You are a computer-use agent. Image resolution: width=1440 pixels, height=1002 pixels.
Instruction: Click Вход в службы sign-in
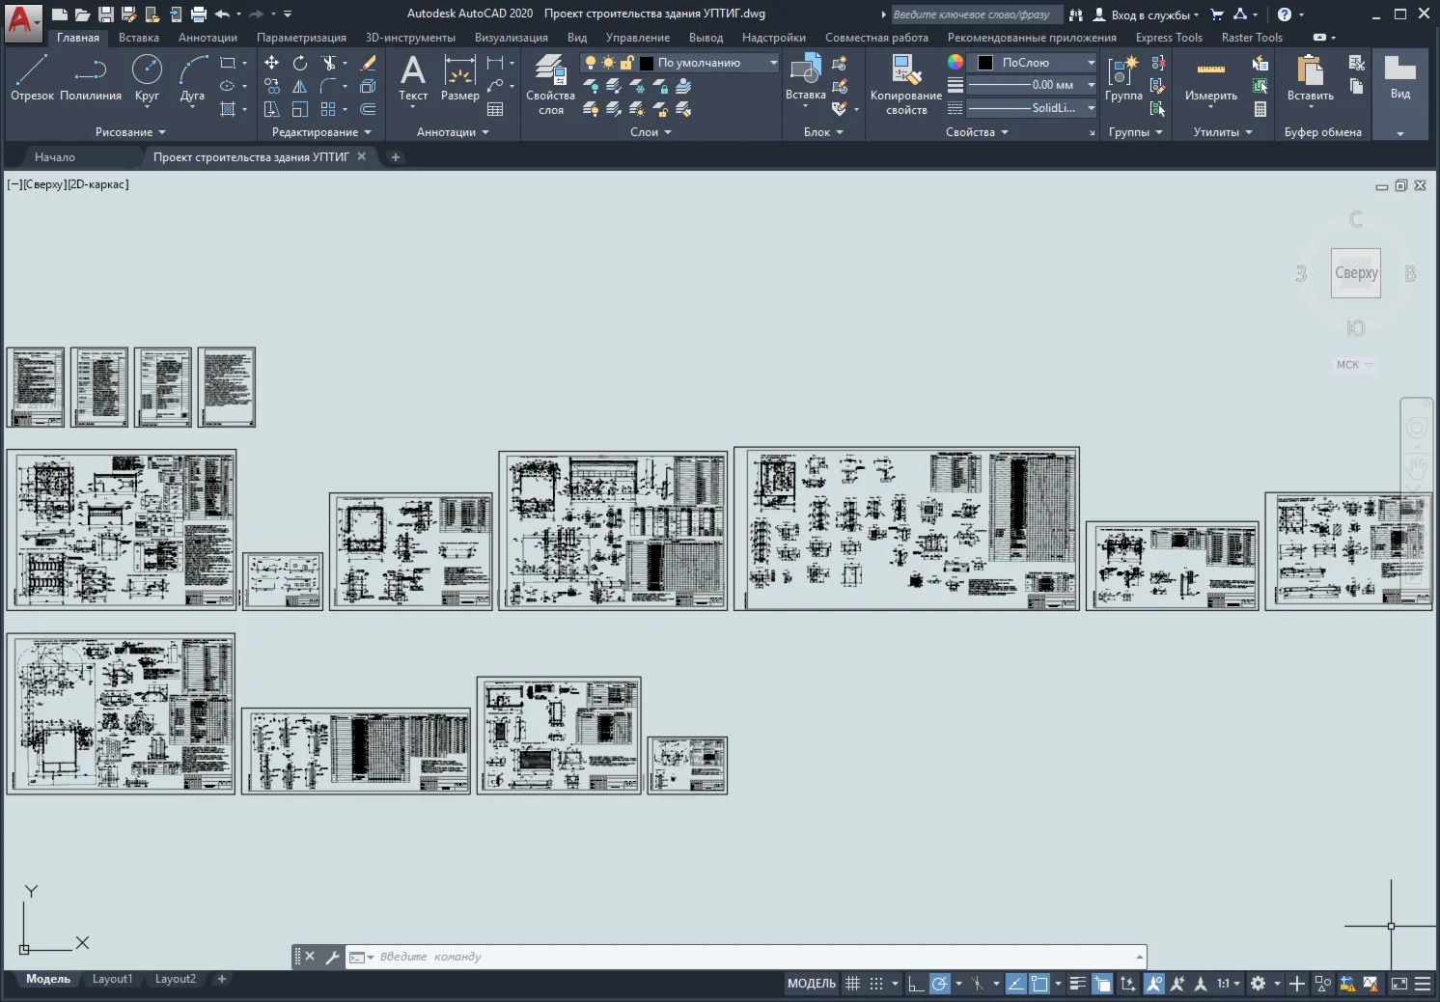1146,14
